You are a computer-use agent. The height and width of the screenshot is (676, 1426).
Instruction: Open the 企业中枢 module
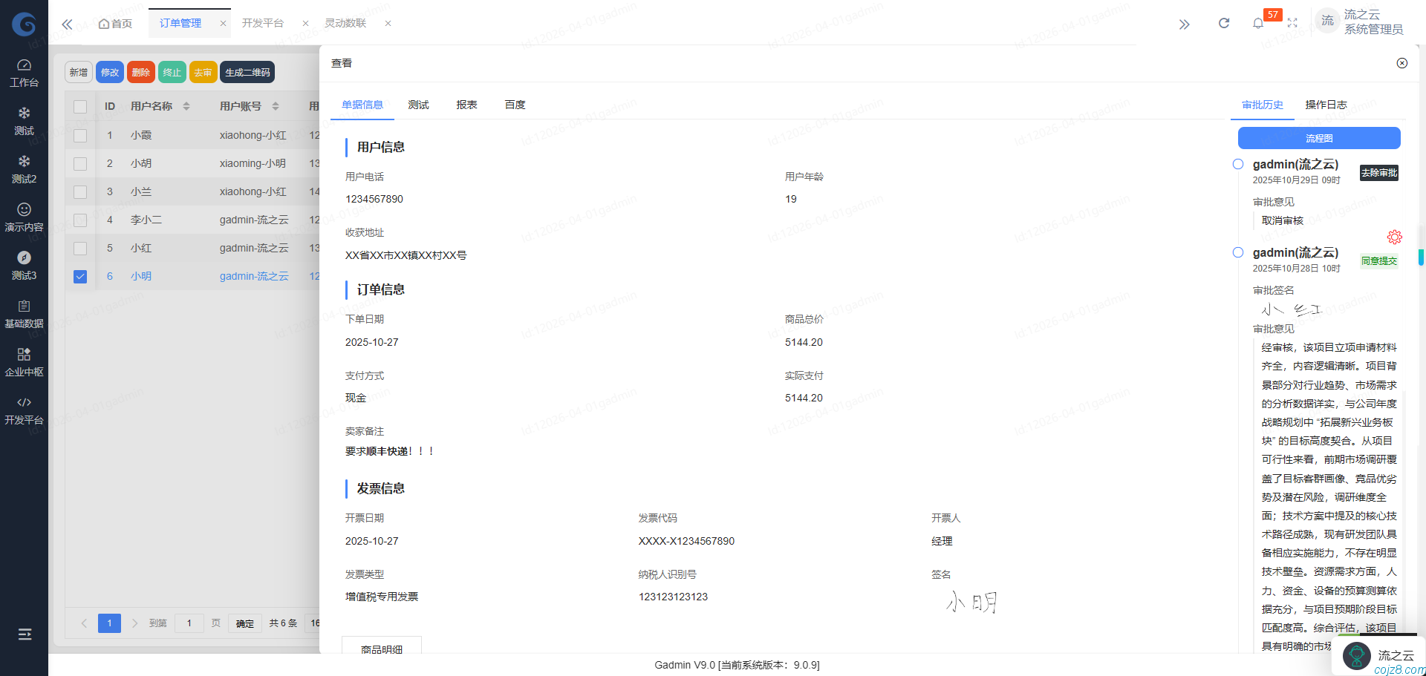point(25,361)
